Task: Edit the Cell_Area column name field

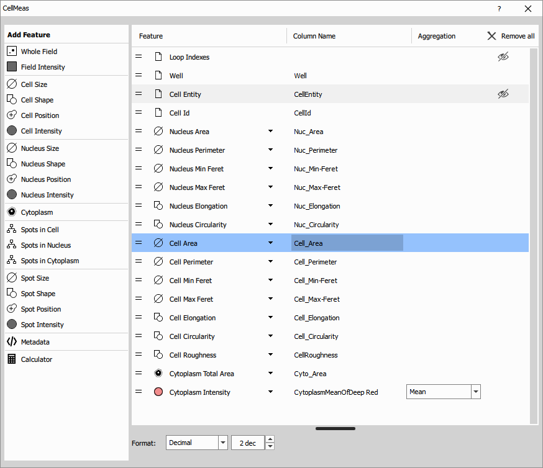Action: point(347,243)
